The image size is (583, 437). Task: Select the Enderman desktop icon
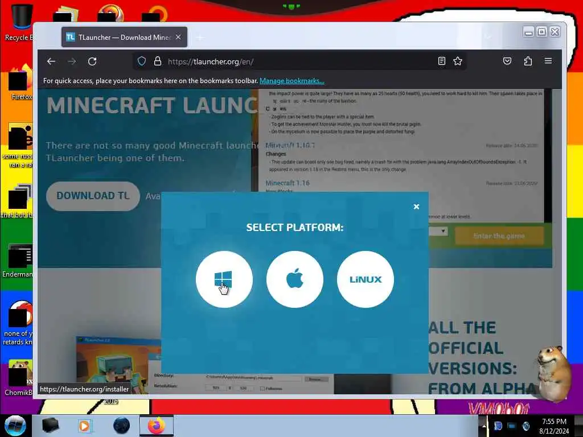pyautogui.click(x=18, y=261)
